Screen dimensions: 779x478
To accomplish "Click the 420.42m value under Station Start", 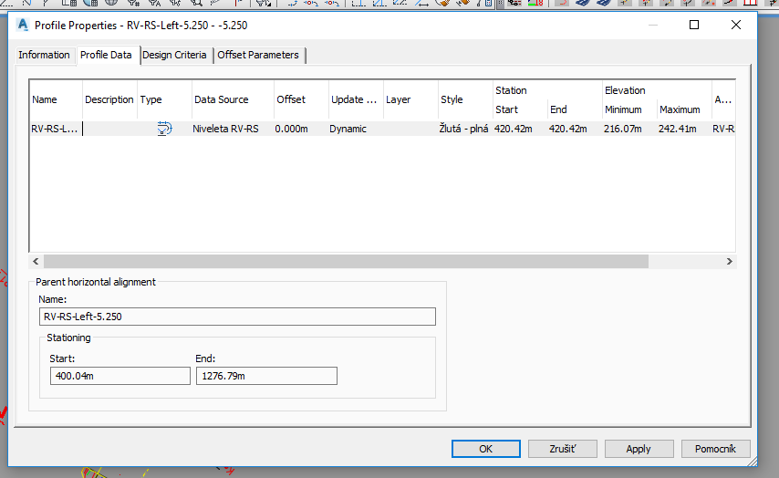I will tap(520, 129).
